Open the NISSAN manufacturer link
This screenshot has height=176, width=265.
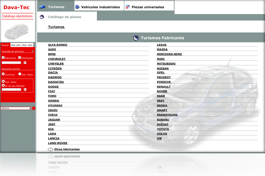163,69
